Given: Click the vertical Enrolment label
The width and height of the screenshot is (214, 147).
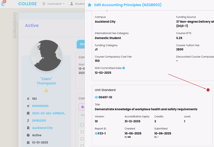Looking at the screenshot, I should (x=15, y=25).
